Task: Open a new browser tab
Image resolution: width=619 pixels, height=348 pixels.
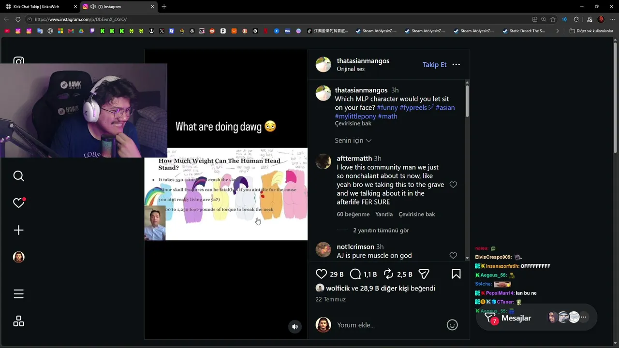Action: point(164,7)
